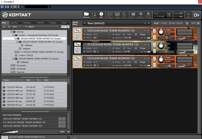Toggle M for first navigator entry

coord(64,119)
